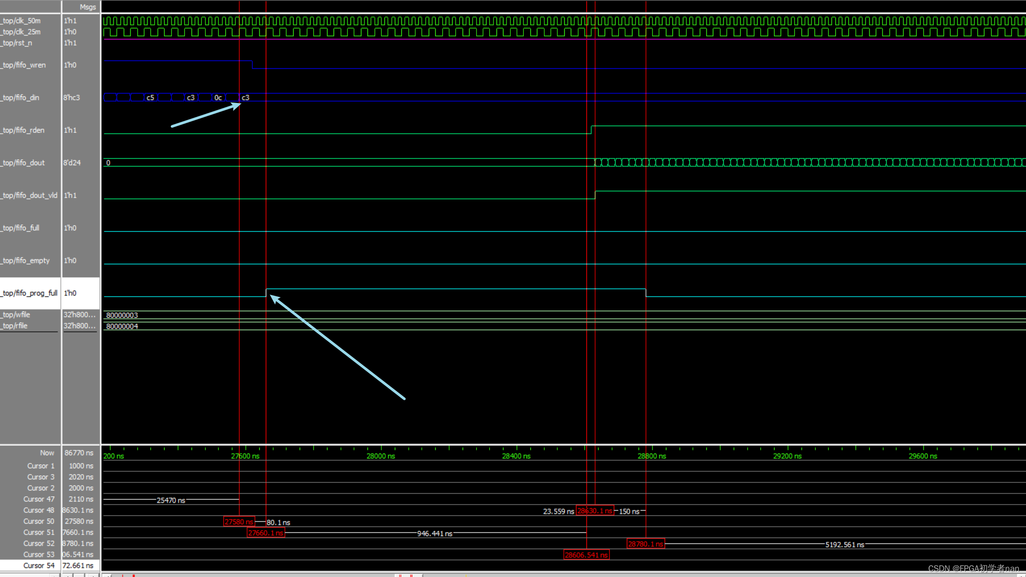The height and width of the screenshot is (577, 1026).
Task: Select the fifo_rden signal
Action: [x=23, y=130]
